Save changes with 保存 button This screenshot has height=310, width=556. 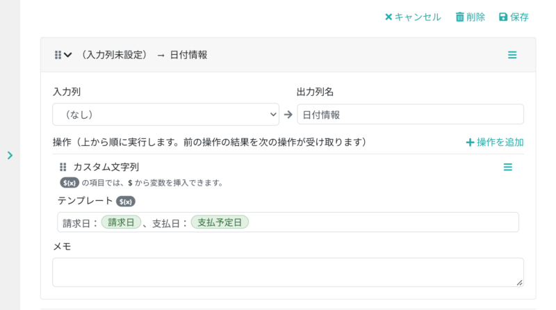514,17
